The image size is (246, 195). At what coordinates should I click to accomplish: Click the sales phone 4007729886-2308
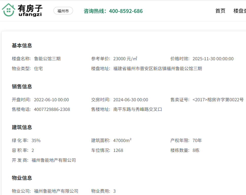52,109
